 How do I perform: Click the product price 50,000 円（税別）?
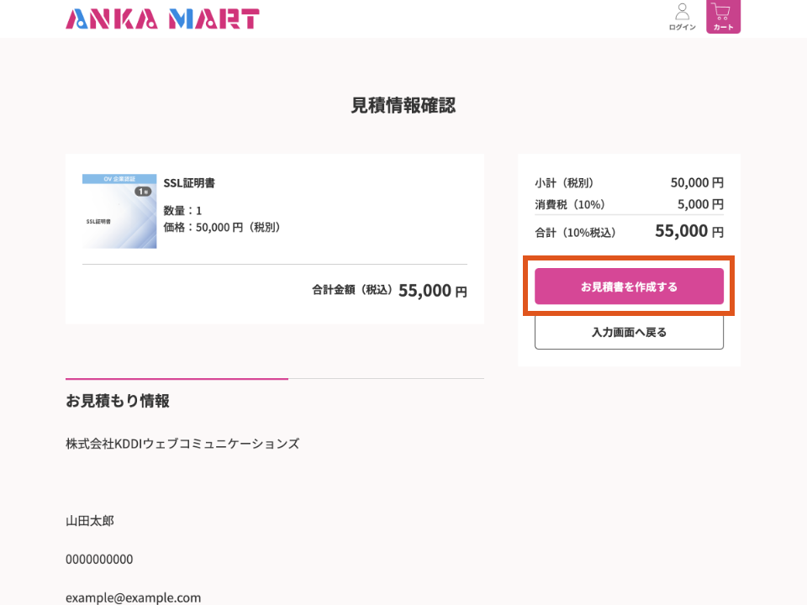[222, 227]
